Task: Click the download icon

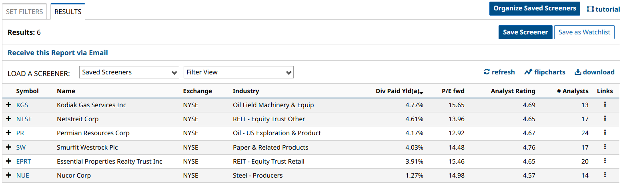Action: click(578, 72)
